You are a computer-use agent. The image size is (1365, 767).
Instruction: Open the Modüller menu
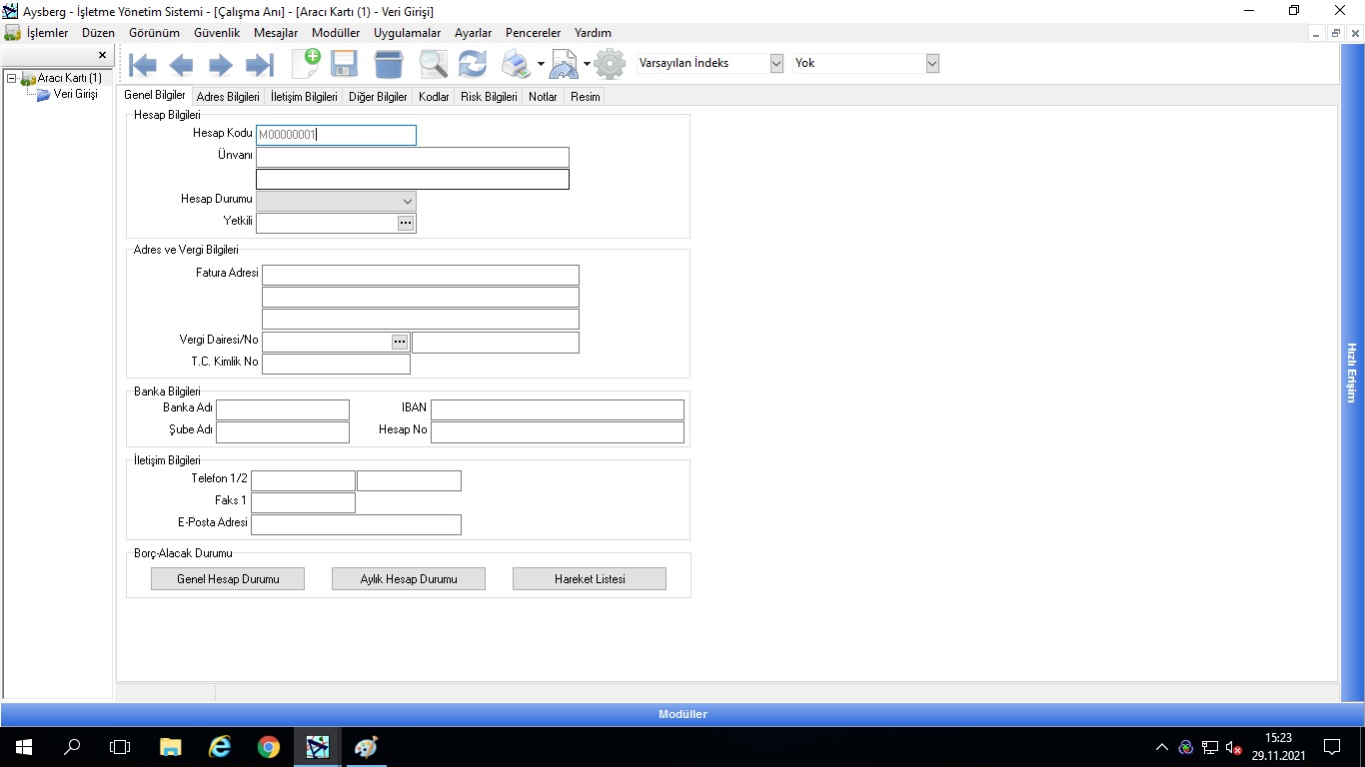tap(336, 33)
